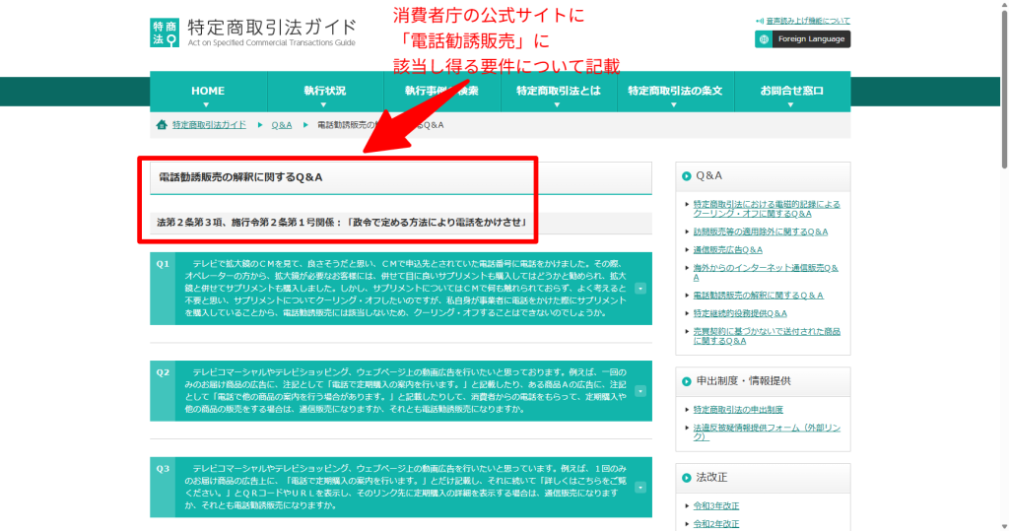Click the Q1 question block about 拡大鏡

click(401, 289)
